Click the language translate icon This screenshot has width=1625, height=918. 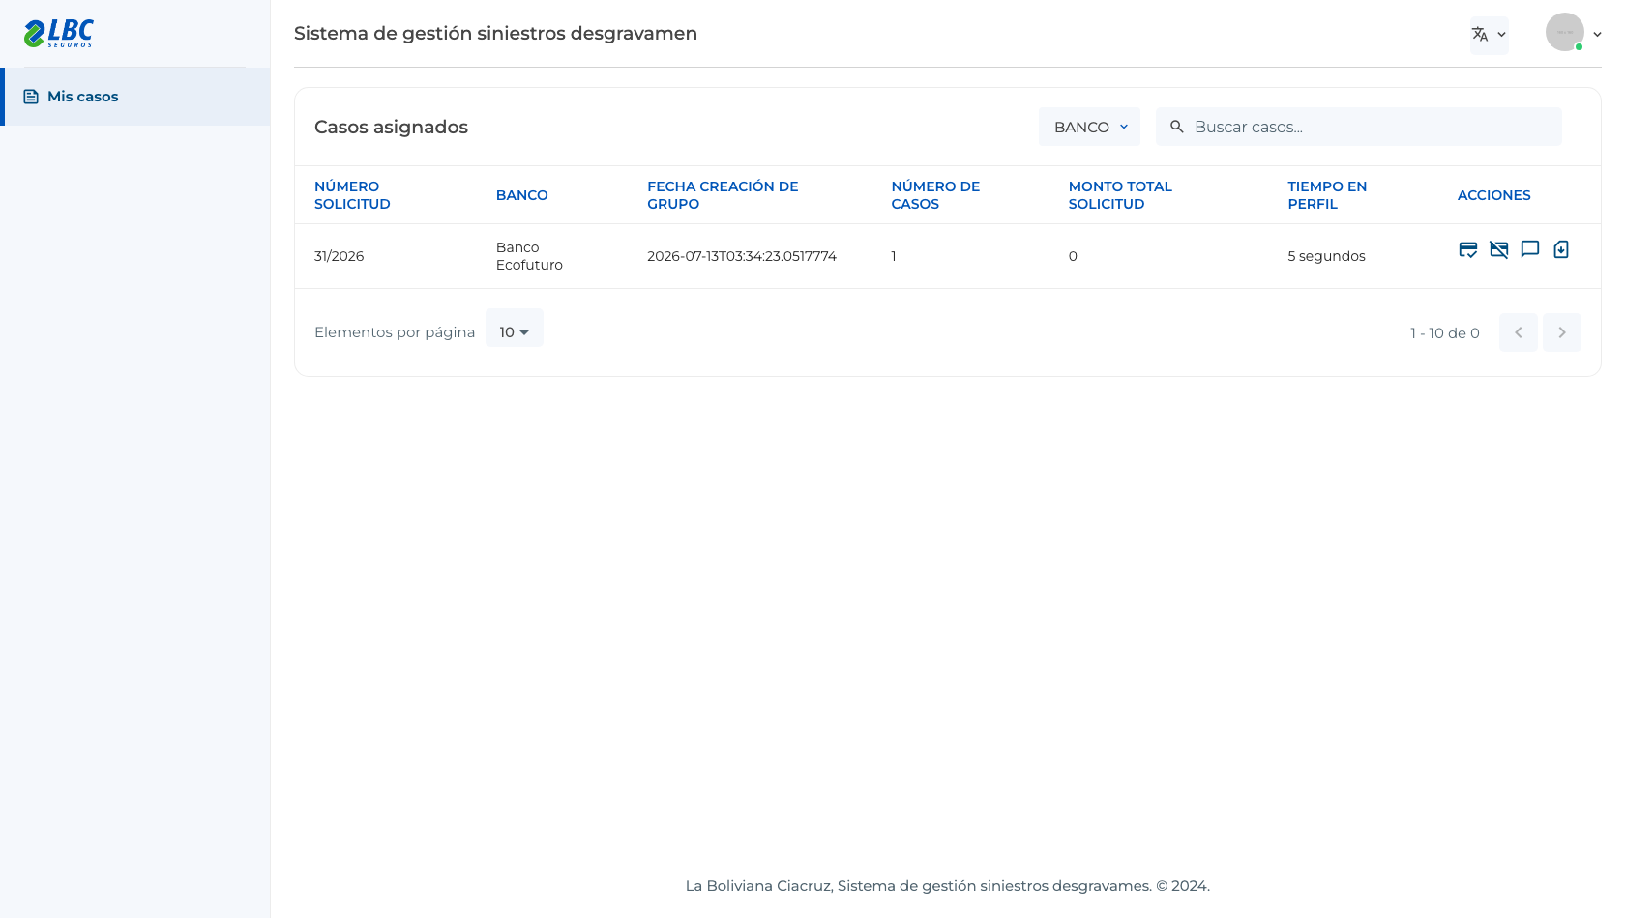1480,35
